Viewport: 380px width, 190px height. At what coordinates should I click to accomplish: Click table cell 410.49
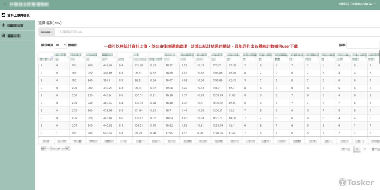point(109,73)
